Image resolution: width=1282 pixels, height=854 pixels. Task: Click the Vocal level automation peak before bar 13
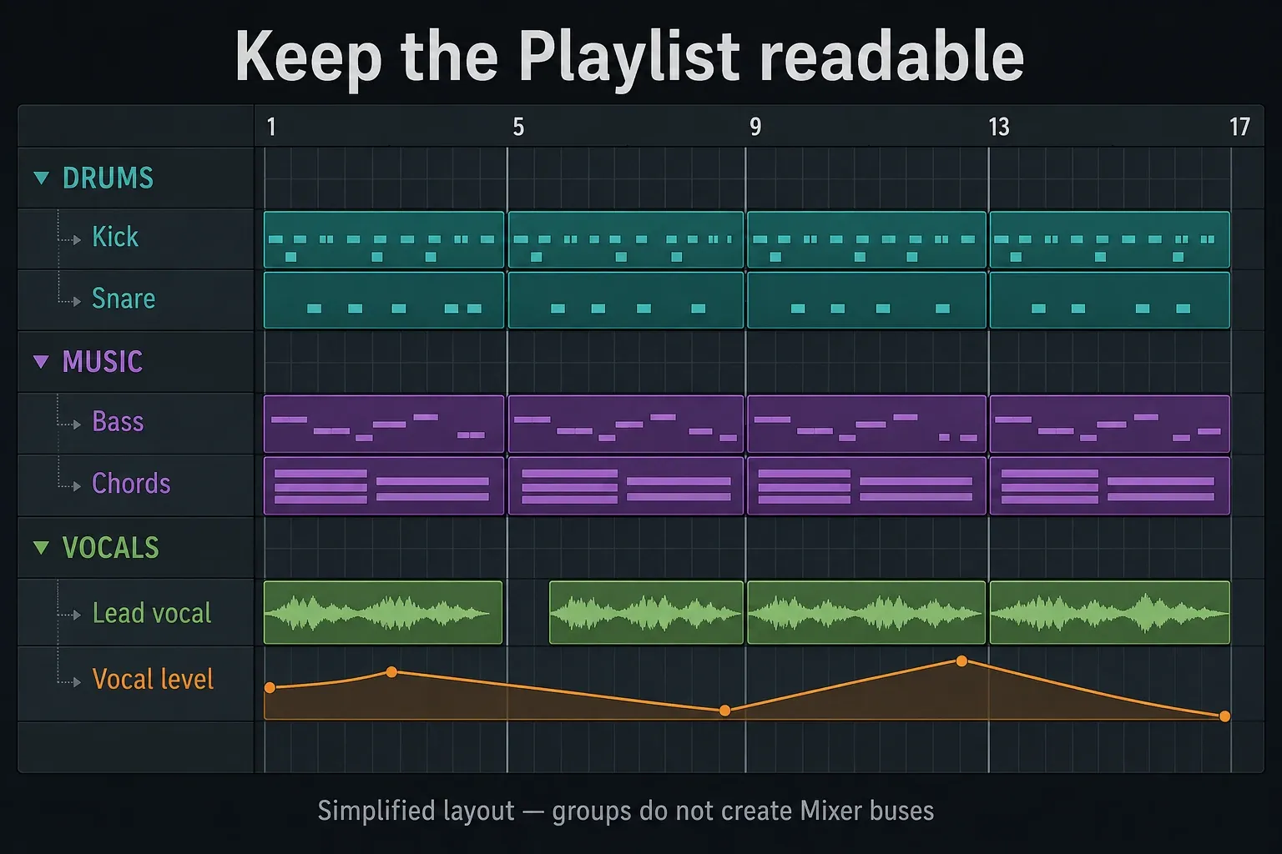(x=961, y=661)
